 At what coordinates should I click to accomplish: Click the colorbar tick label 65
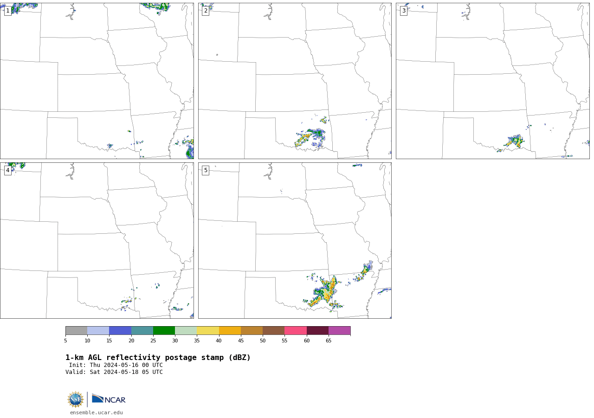pyautogui.click(x=329, y=341)
